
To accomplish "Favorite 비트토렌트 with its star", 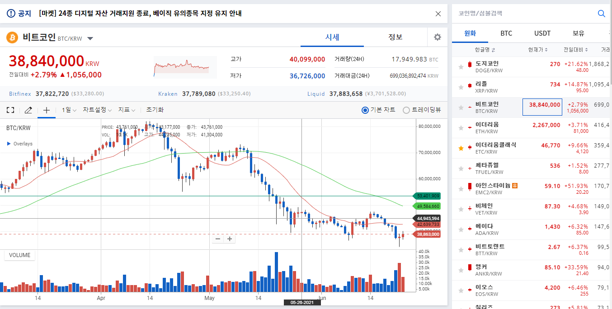I will pyautogui.click(x=461, y=250).
